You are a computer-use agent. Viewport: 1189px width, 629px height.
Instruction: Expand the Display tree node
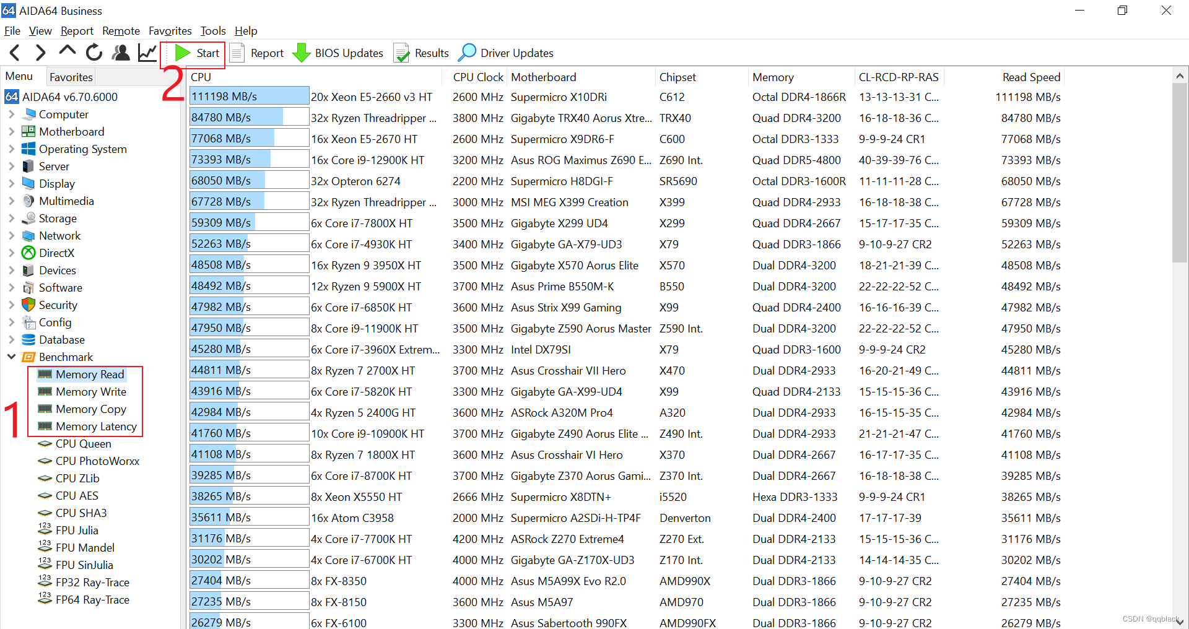[11, 184]
